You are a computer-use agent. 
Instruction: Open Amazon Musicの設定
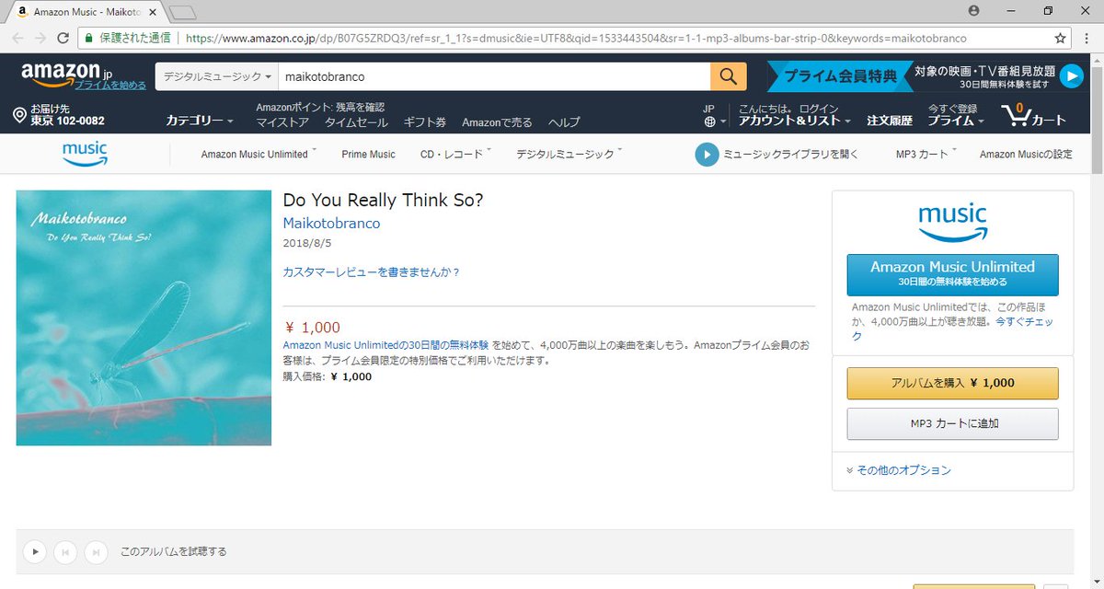tap(1026, 155)
